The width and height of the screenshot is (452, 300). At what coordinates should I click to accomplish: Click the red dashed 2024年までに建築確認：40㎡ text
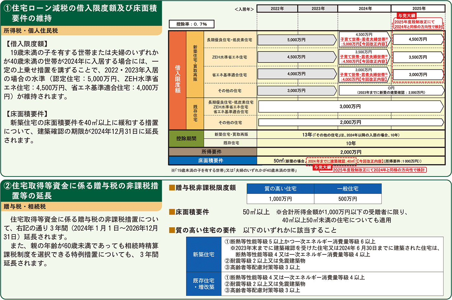point(331,161)
